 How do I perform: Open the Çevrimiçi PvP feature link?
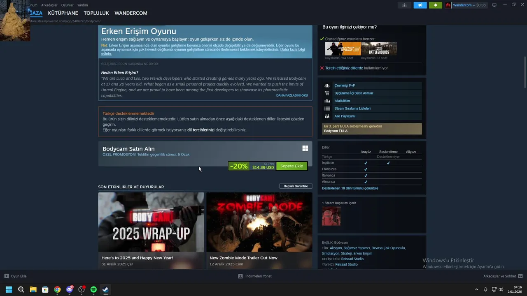pyautogui.click(x=345, y=86)
